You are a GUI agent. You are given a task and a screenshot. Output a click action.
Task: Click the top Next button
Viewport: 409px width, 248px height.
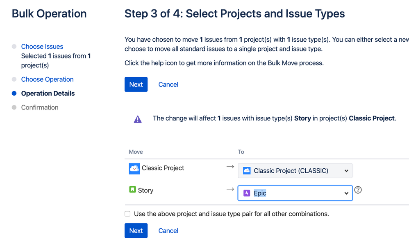pos(136,85)
